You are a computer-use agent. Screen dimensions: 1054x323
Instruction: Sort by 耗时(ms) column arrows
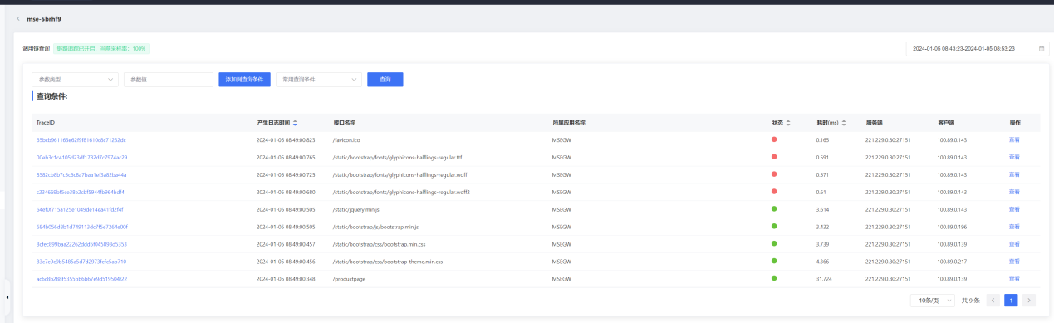coord(844,123)
